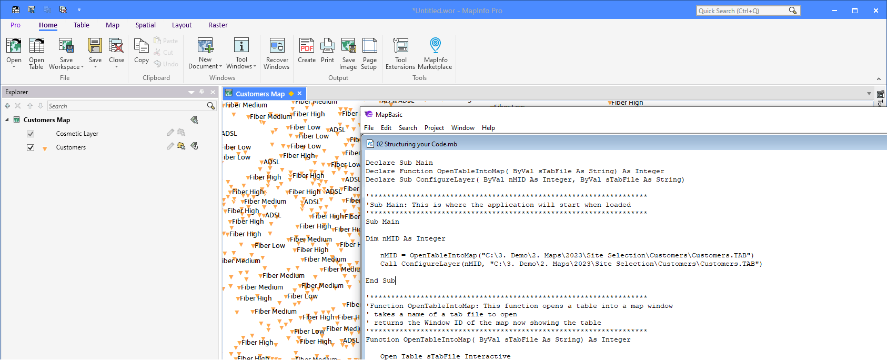Open the document tabs list dropdown arrow
887x360 pixels.
click(869, 94)
